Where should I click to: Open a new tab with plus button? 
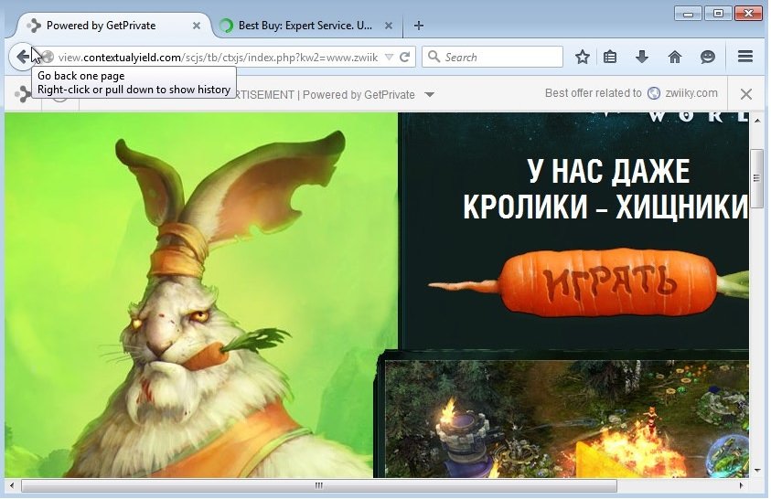(419, 26)
